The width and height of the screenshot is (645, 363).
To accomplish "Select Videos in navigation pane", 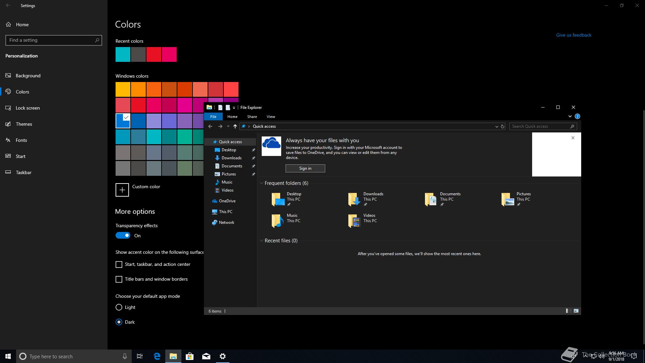I will (x=224, y=190).
